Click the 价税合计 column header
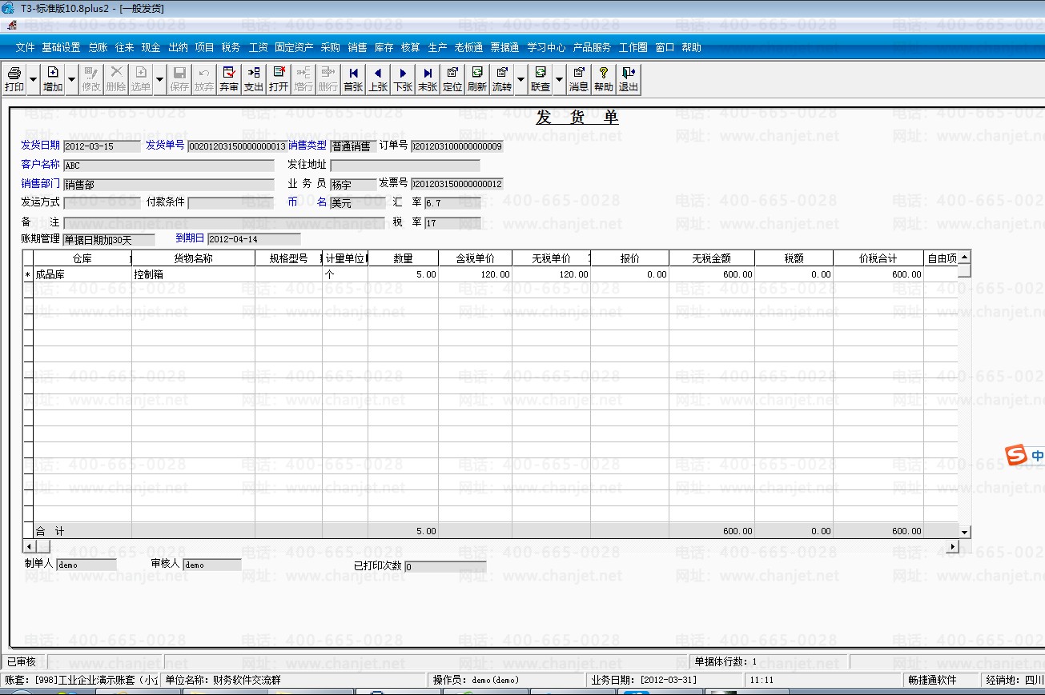This screenshot has width=1045, height=695. (x=878, y=258)
